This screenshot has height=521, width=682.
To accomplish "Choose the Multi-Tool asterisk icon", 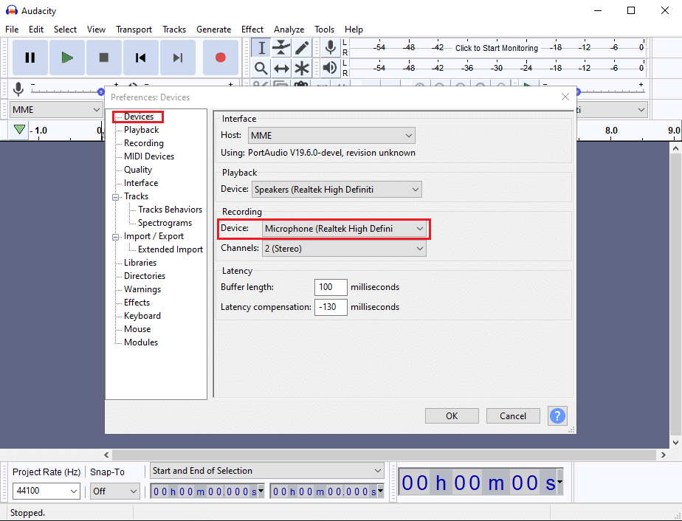I will 302,68.
